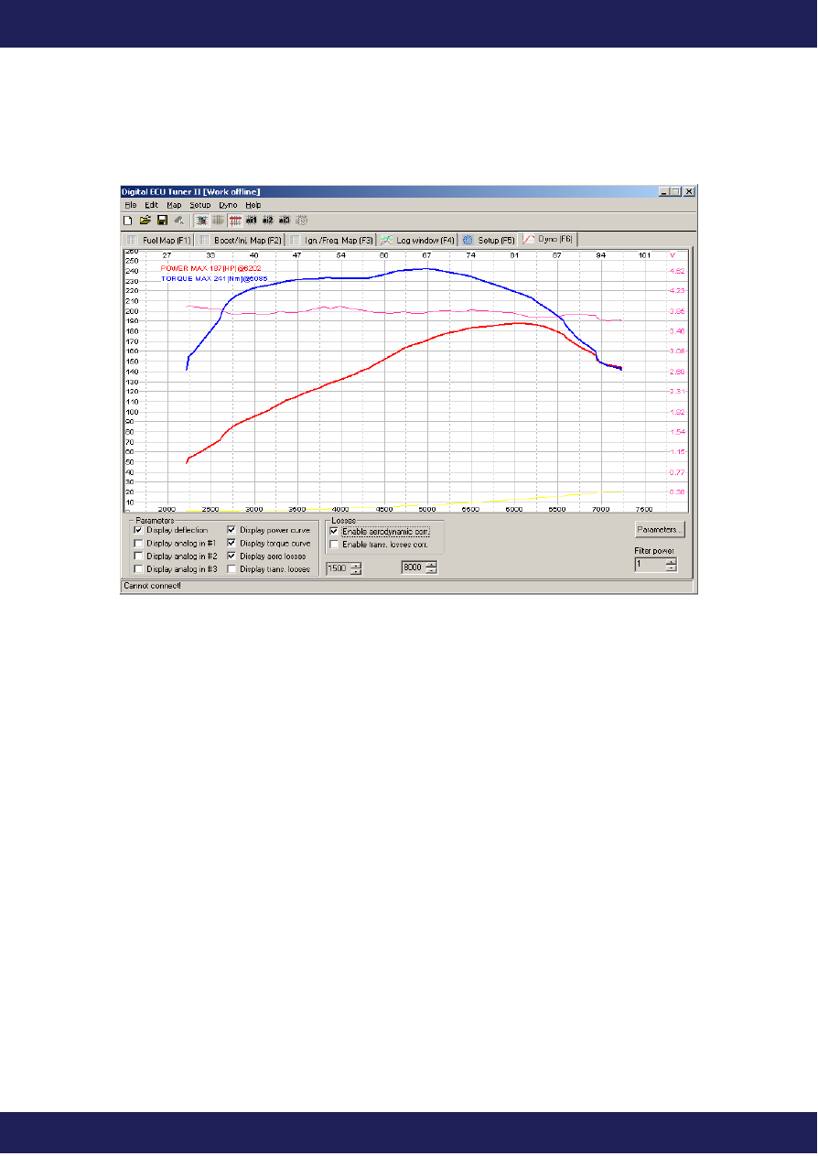
Task: Click the Parameters... button
Action: point(659,529)
